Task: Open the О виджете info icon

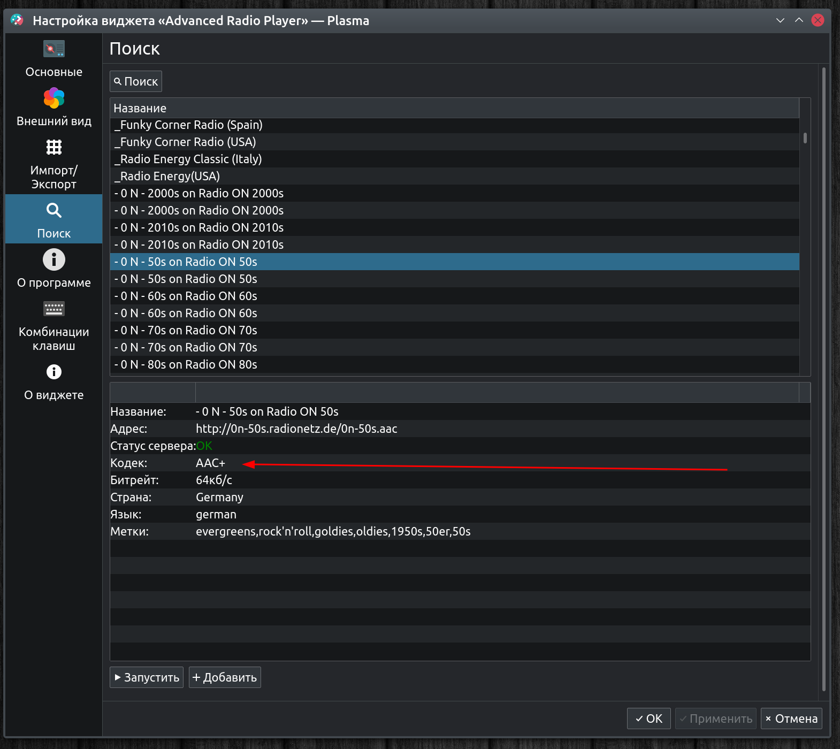Action: point(54,372)
